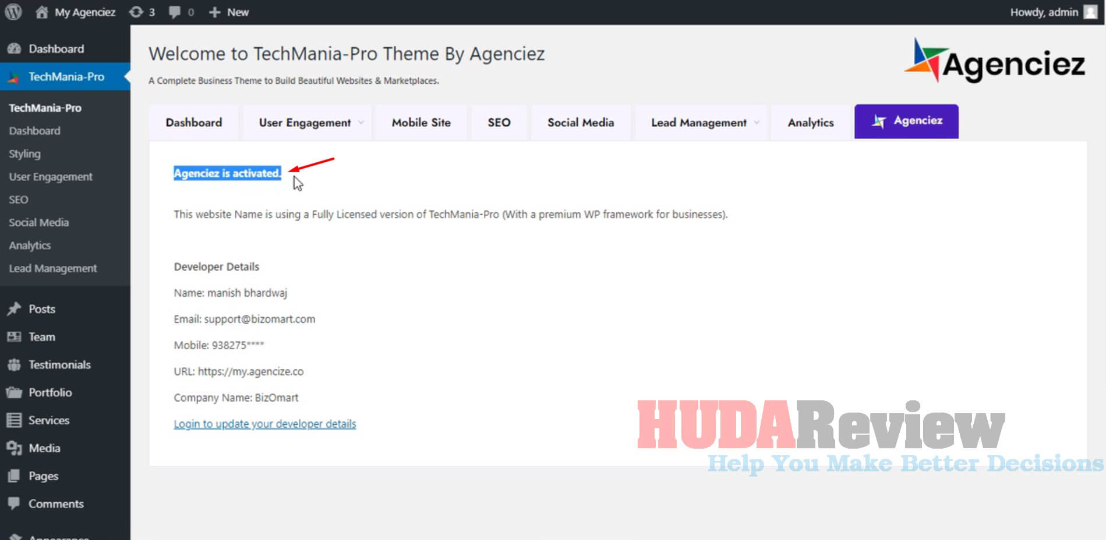
Task: Click the Dashboard gauge icon in sidebar
Action: coord(14,49)
